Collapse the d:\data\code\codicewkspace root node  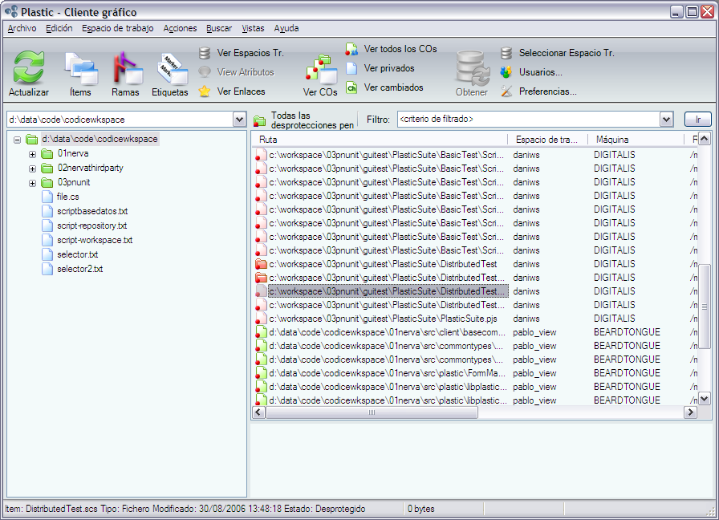(18, 140)
